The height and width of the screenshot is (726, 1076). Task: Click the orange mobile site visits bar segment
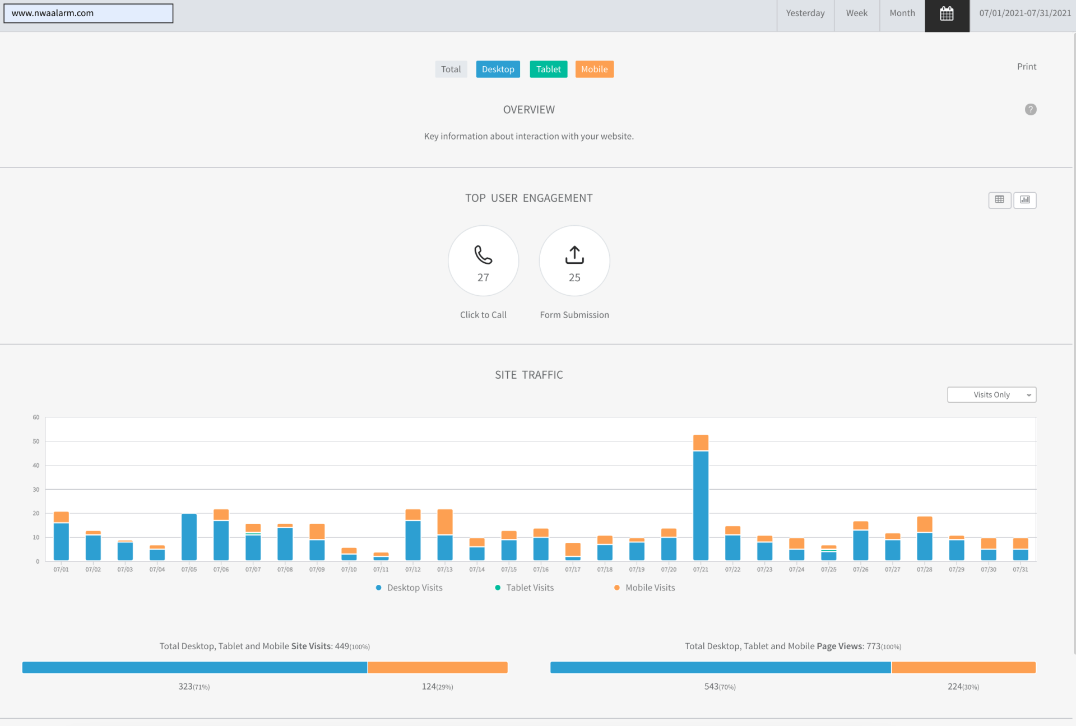click(x=437, y=667)
